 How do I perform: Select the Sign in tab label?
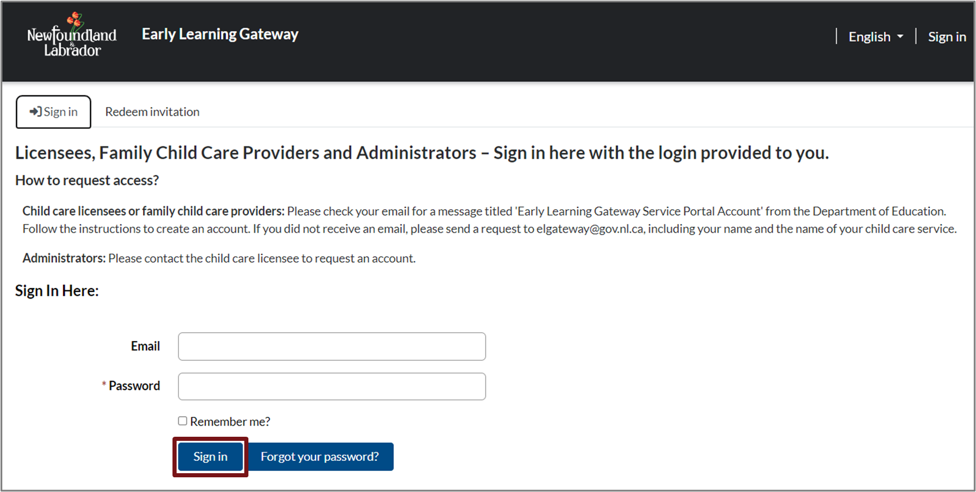click(61, 112)
